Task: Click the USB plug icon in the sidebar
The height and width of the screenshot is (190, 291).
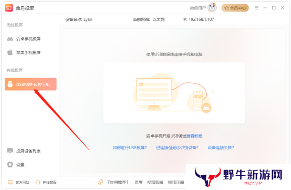Action: pyautogui.click(x=10, y=84)
